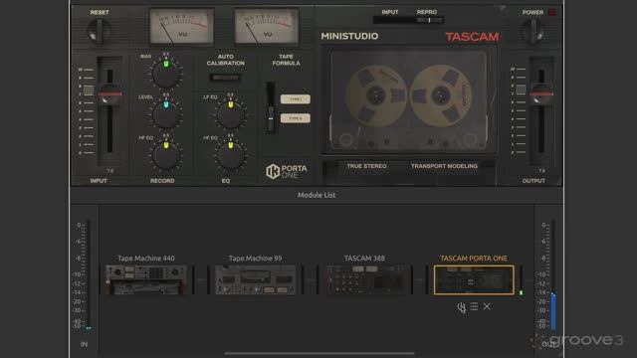Adjust the playback HF EQ knob under EQ
The width and height of the screenshot is (637, 358).
[230, 155]
